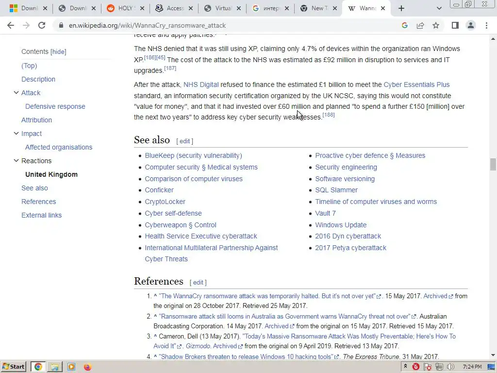Collapse the Impact section chevron

tap(16, 134)
